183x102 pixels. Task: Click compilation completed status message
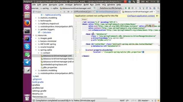[65, 101]
